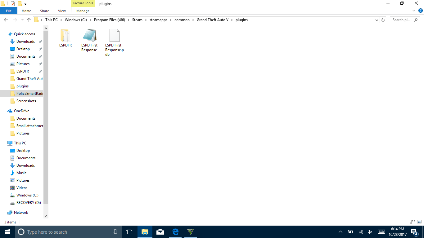Open Action Center notifications icon

[x=414, y=232]
